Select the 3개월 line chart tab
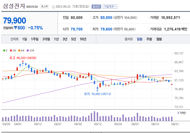 pyautogui.click(x=46, y=39)
